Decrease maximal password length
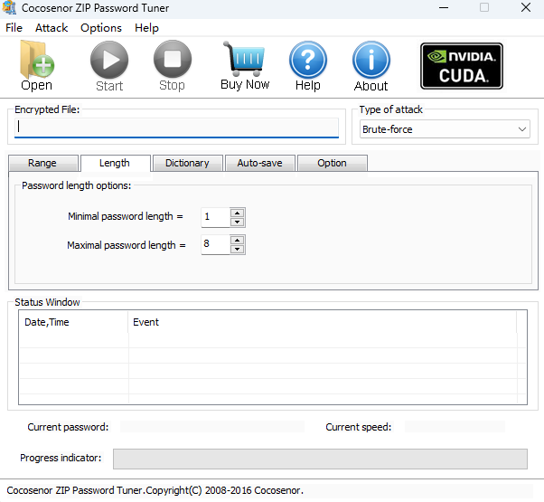 [238, 249]
